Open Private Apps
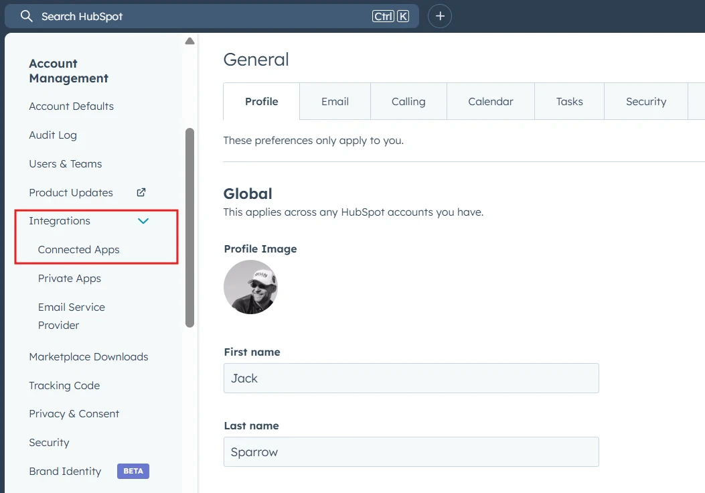Image resolution: width=705 pixels, height=493 pixels. [70, 279]
